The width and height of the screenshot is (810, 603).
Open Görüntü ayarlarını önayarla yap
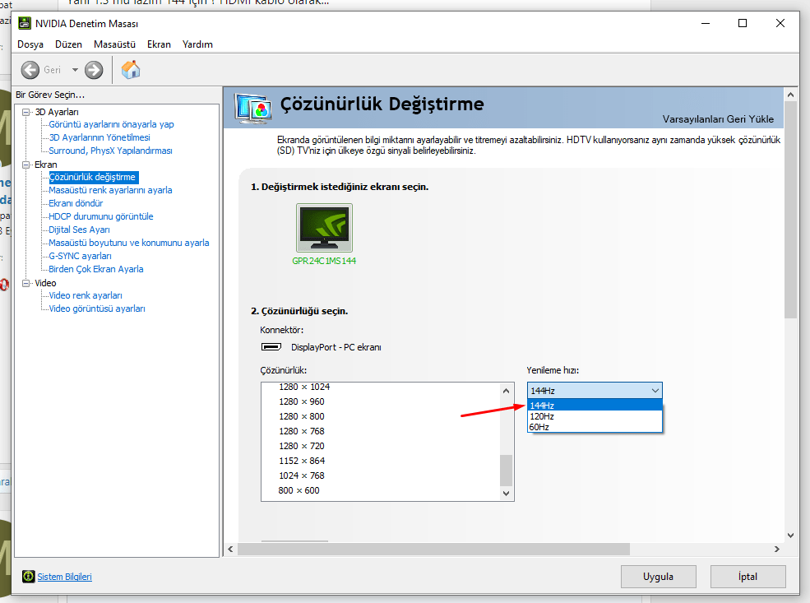click(x=111, y=124)
